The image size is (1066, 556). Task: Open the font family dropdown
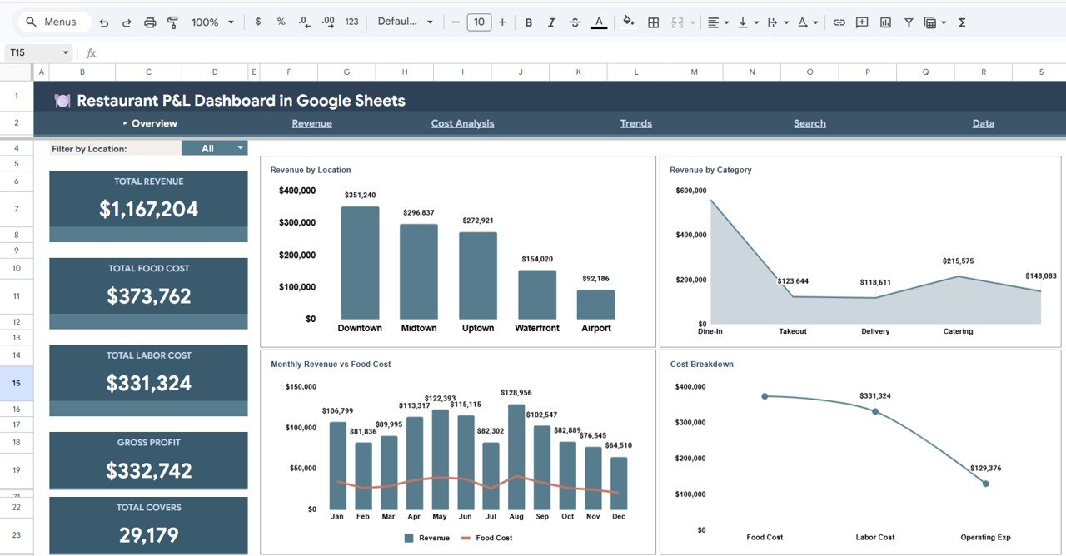click(406, 22)
